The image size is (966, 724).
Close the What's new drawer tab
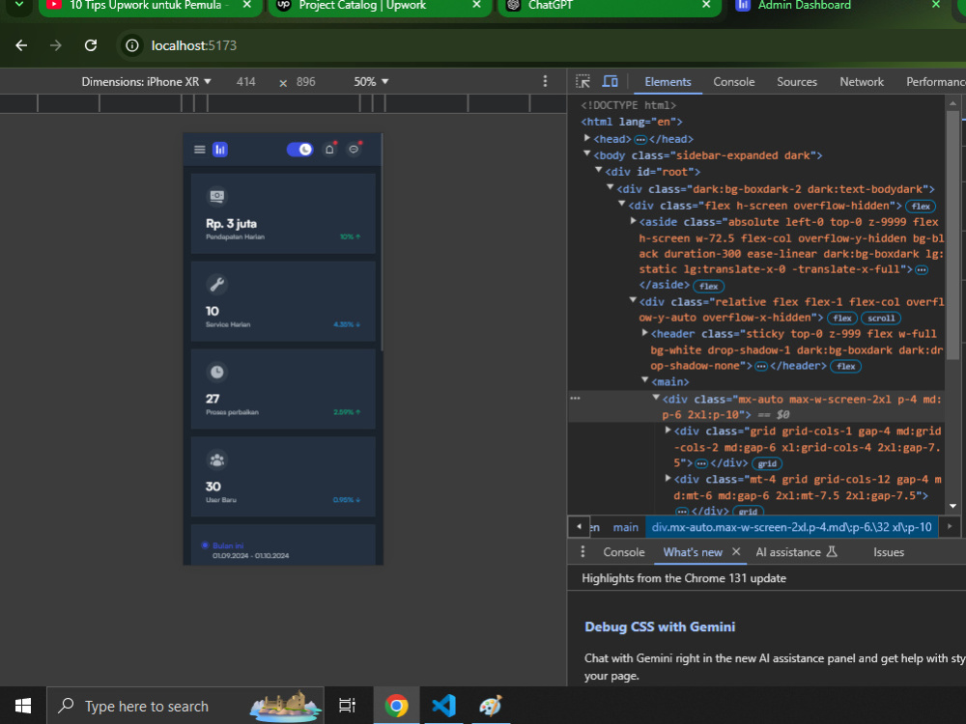pos(736,551)
